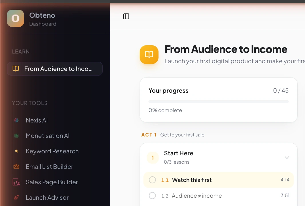Click the Monetisation AI icon
Image resolution: width=305 pixels, height=206 pixels.
click(17, 136)
